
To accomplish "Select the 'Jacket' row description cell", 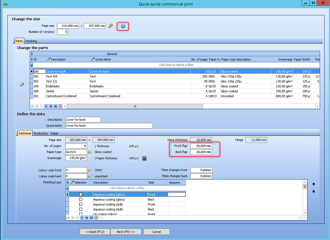I will click(x=67, y=91).
